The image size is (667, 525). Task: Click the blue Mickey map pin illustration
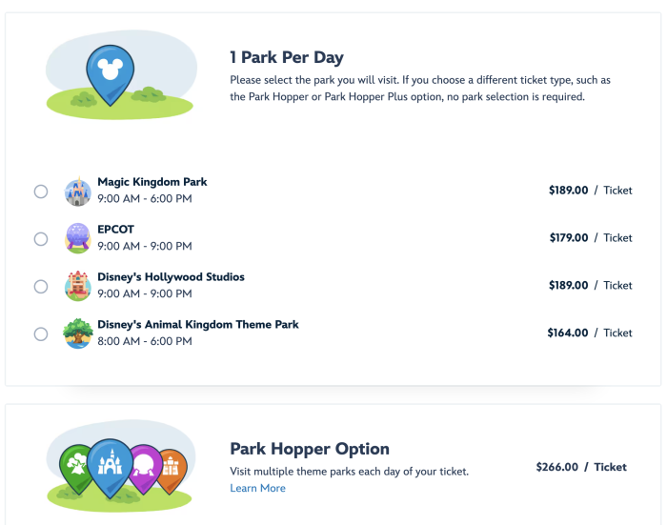pyautogui.click(x=106, y=70)
